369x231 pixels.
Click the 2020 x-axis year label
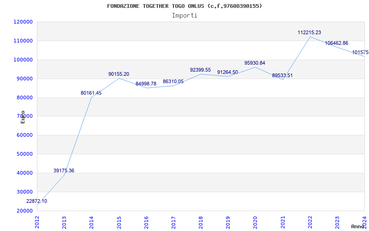pyautogui.click(x=256, y=223)
